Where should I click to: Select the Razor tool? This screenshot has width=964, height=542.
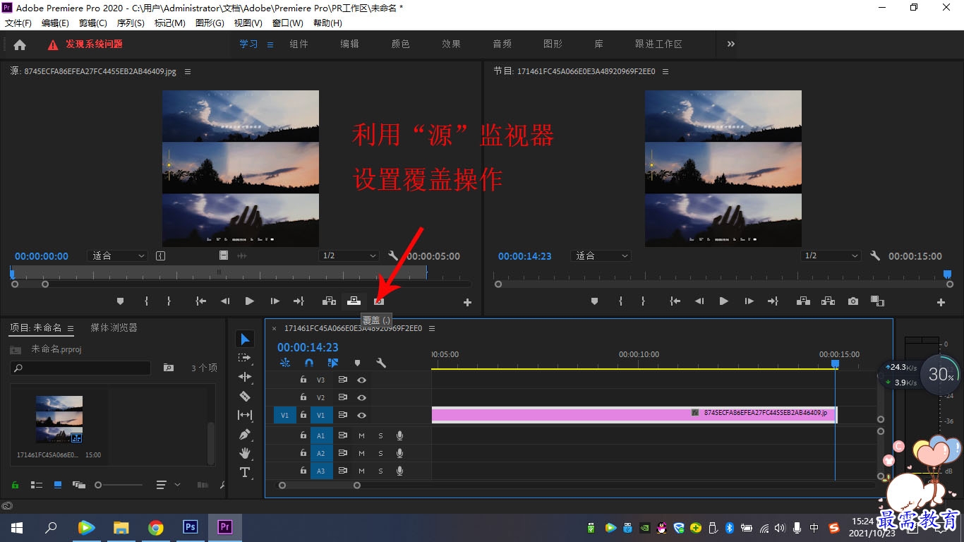[245, 396]
